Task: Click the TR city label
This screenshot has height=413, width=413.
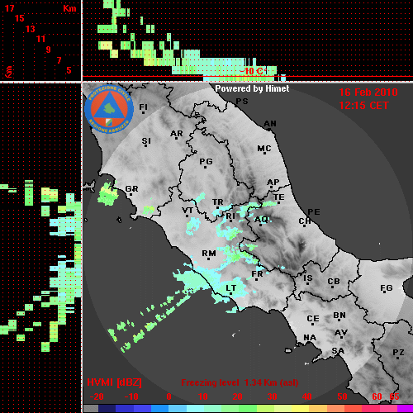Action: pos(218,202)
